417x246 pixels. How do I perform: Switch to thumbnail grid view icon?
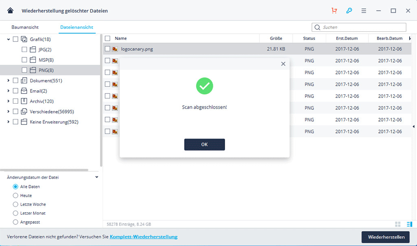397,224
